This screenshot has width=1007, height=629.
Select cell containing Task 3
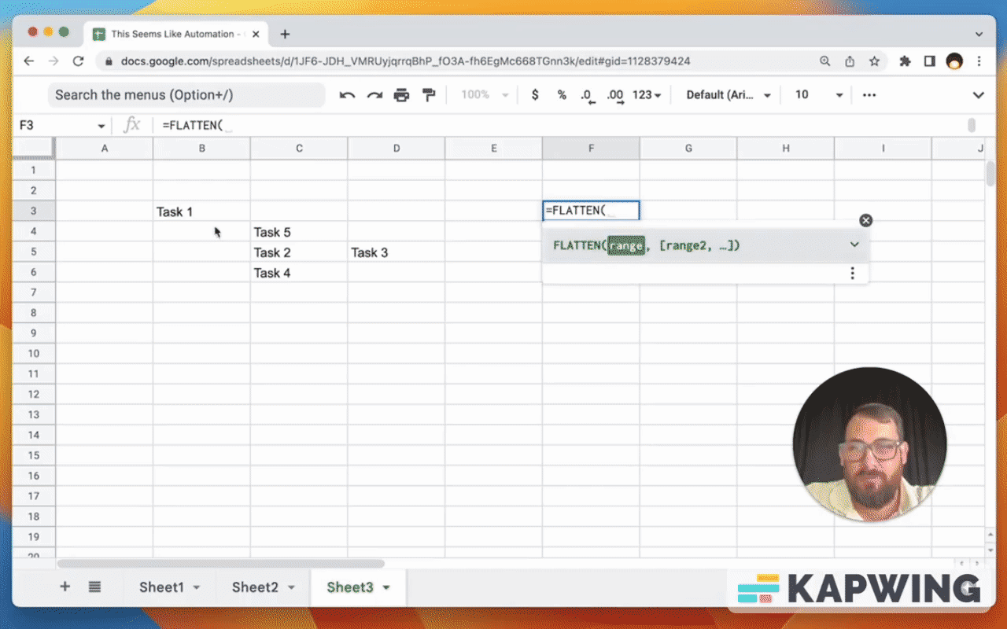tap(396, 252)
